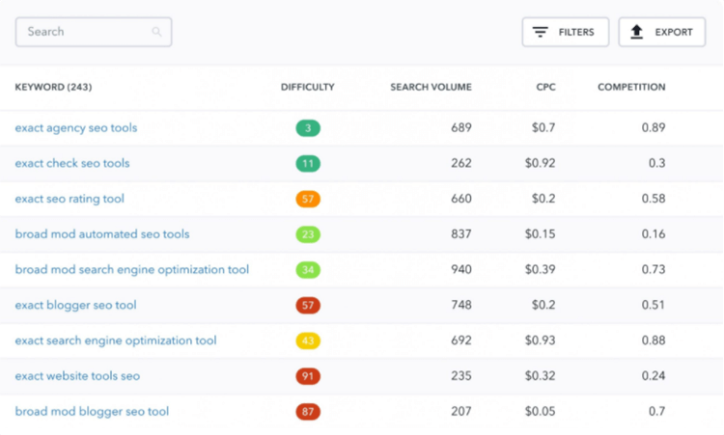This screenshot has width=724, height=435.
Task: Select CPC value $0.7
Action: pos(543,127)
